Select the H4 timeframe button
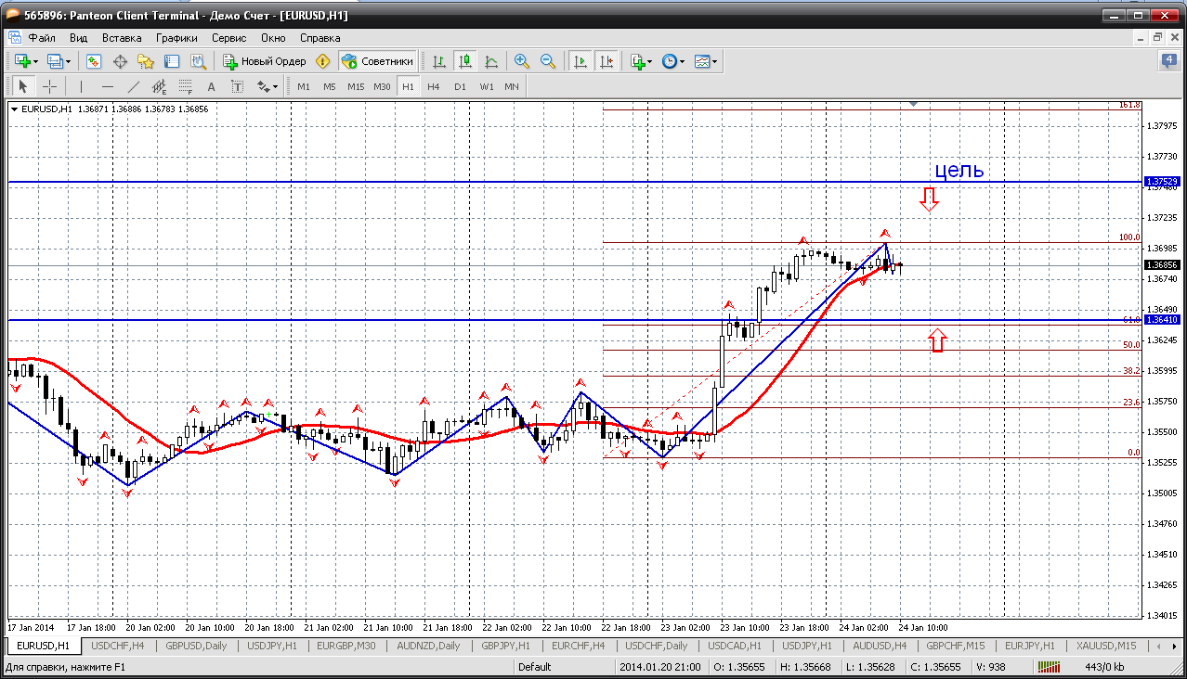Screen dimensions: 1187x679 [434, 86]
